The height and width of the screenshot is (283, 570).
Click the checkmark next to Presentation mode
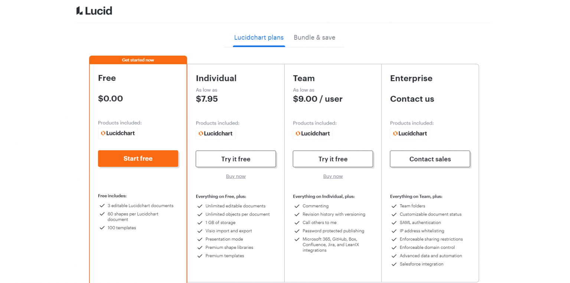pyautogui.click(x=200, y=239)
